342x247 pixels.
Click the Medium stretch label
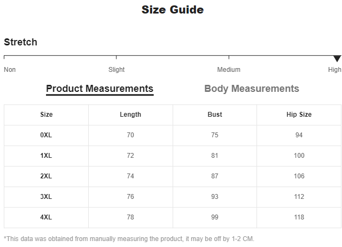[x=229, y=70]
